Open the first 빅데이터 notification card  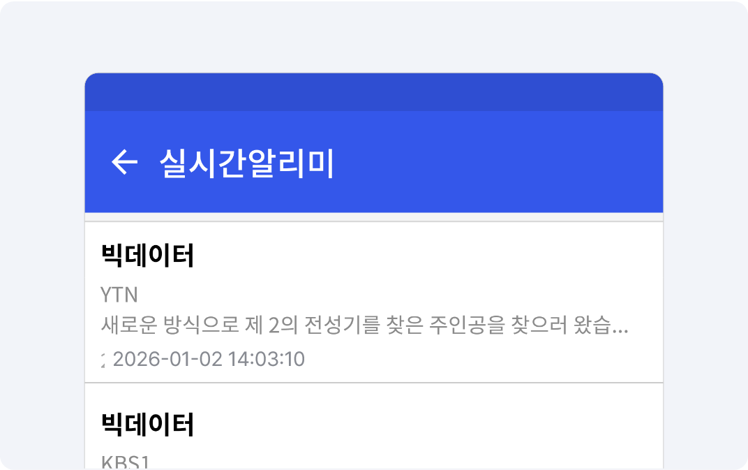point(374,300)
